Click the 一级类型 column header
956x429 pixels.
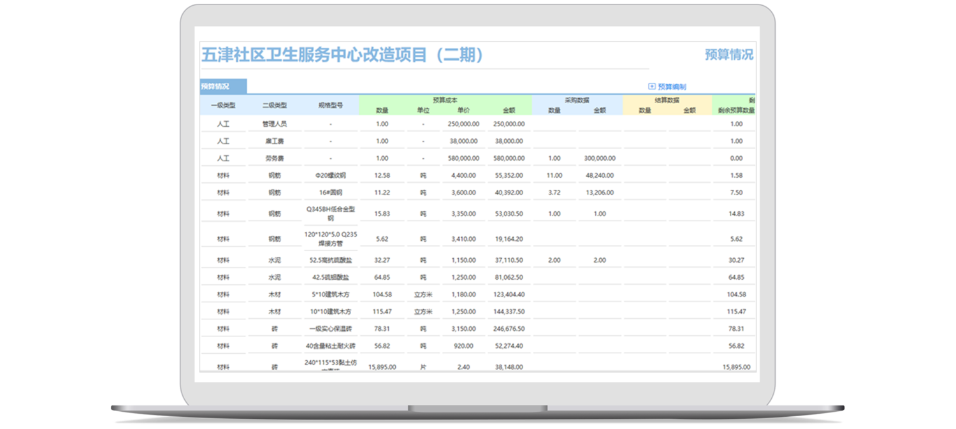tap(223, 105)
